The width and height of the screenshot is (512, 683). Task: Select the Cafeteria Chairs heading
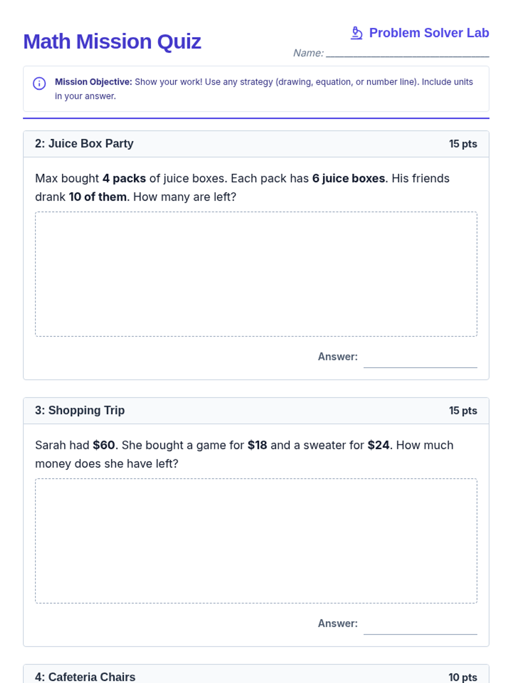click(85, 677)
